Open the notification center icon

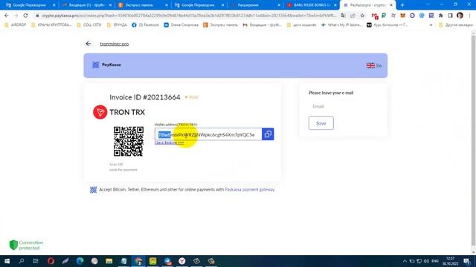click(x=467, y=261)
